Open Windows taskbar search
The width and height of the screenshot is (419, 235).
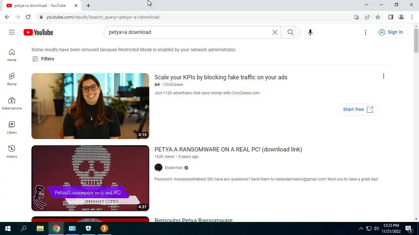(24, 228)
